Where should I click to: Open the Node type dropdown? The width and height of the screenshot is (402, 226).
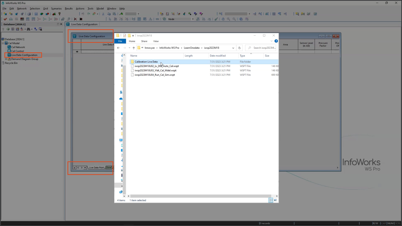point(193,19)
